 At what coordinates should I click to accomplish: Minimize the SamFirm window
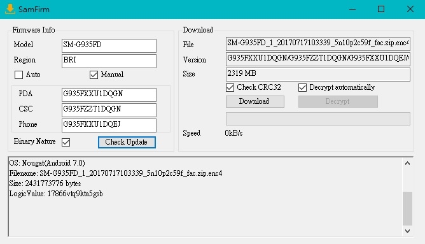click(x=352, y=9)
